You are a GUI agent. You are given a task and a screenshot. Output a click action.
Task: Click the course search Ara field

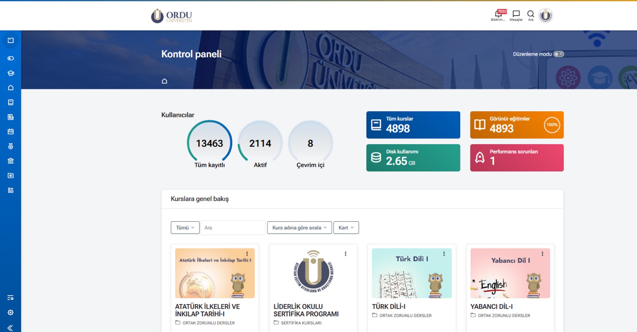[233, 228]
